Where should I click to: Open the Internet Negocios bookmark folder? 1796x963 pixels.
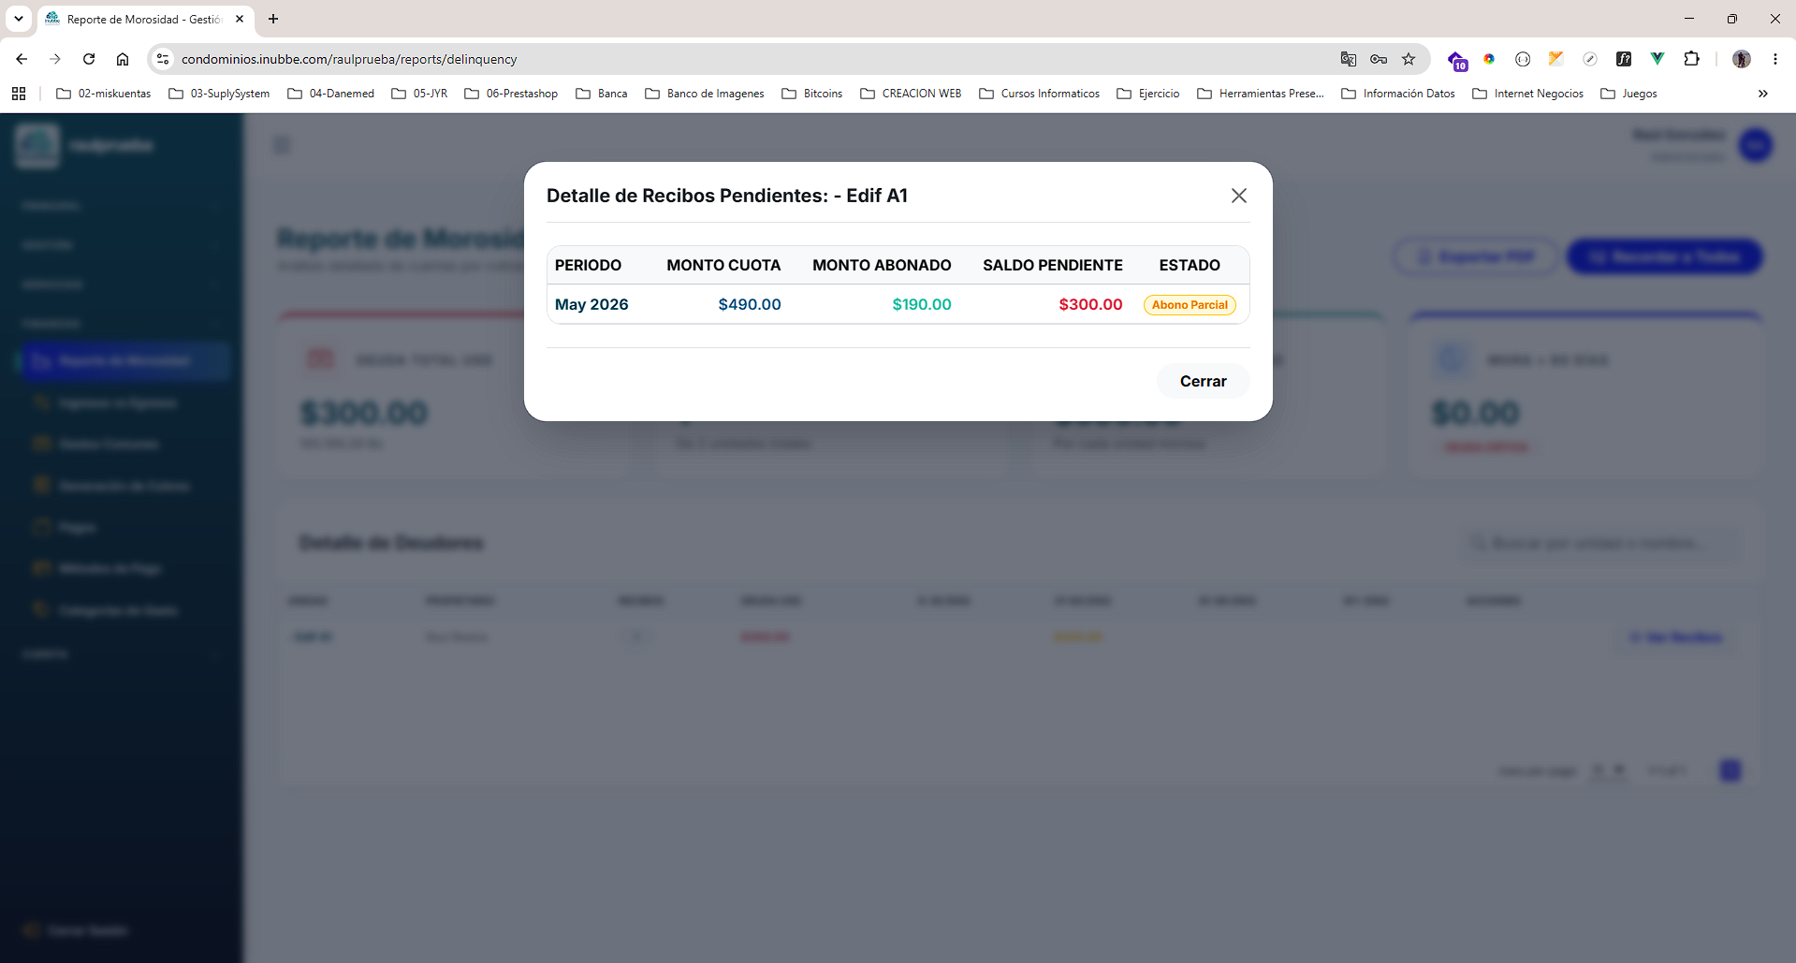[1528, 94]
